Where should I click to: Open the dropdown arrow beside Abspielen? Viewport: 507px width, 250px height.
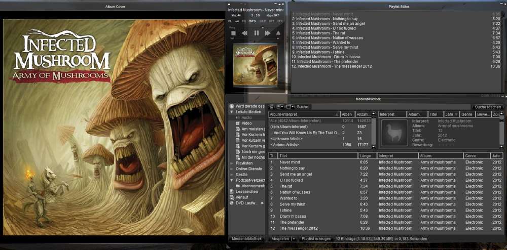point(294,239)
